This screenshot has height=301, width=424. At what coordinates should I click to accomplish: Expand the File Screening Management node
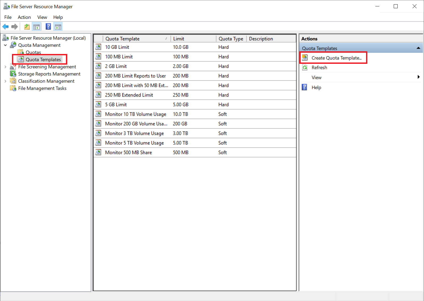coord(5,67)
